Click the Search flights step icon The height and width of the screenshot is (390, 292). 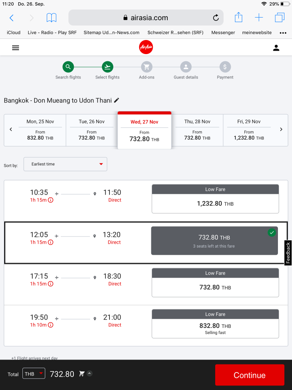point(68,67)
